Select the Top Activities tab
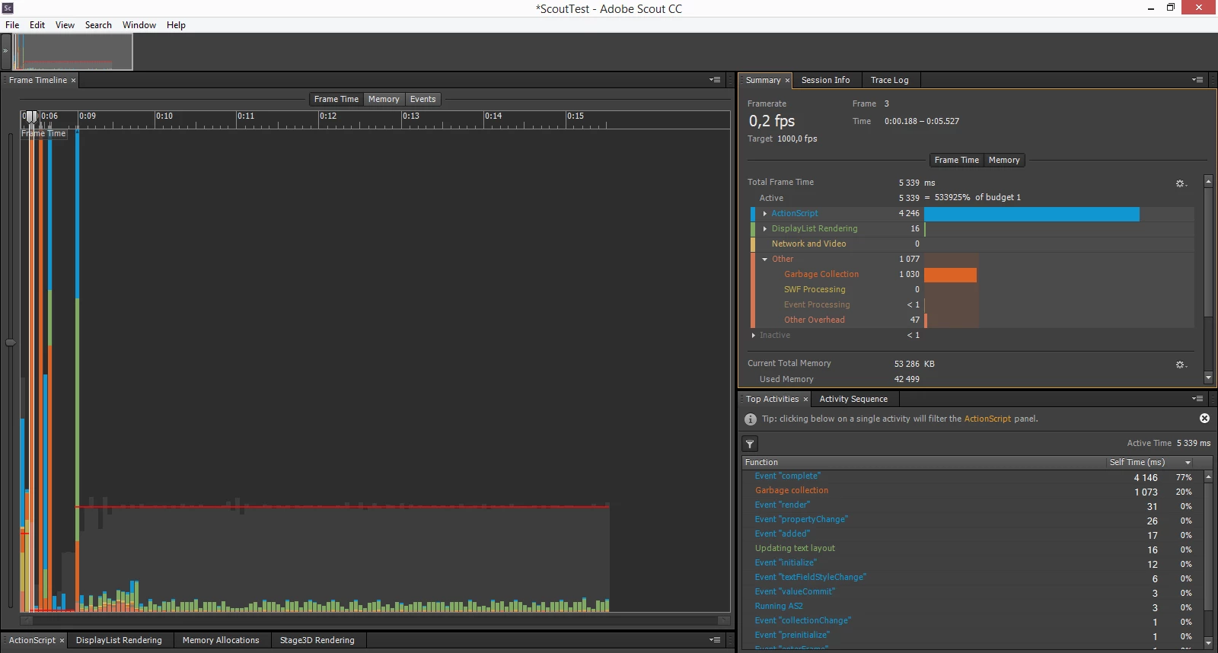Viewport: 1218px width, 653px height. coord(772,399)
